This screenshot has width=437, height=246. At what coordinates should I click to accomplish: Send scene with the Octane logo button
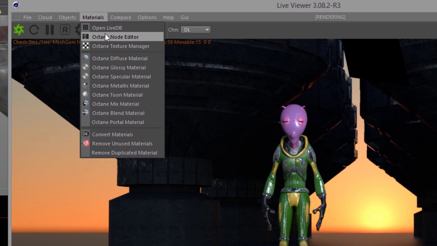click(19, 30)
